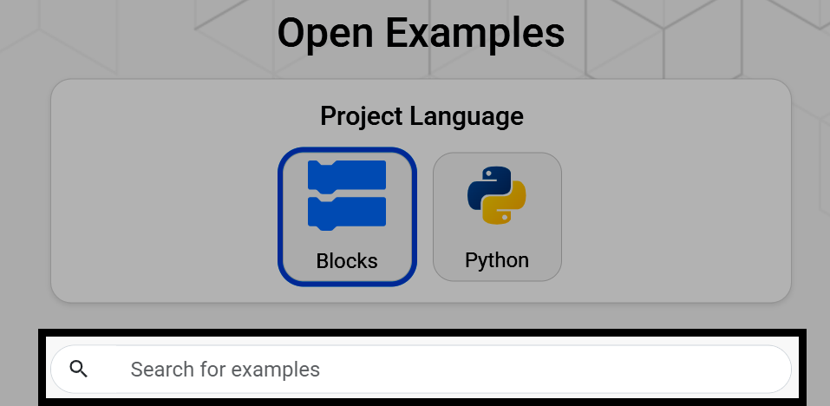Click the blue stacked blocks icon
The height and width of the screenshot is (406, 830).
click(x=347, y=195)
